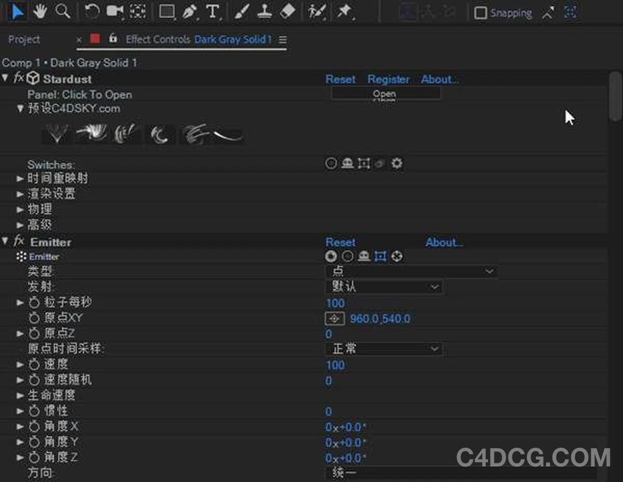
Task: Select the Type tool
Action: click(212, 11)
